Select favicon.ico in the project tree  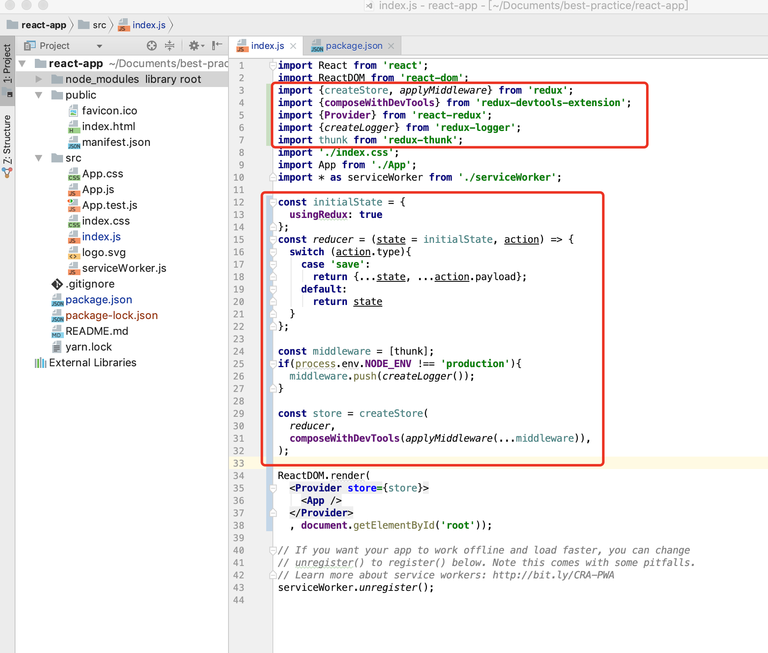tap(109, 111)
